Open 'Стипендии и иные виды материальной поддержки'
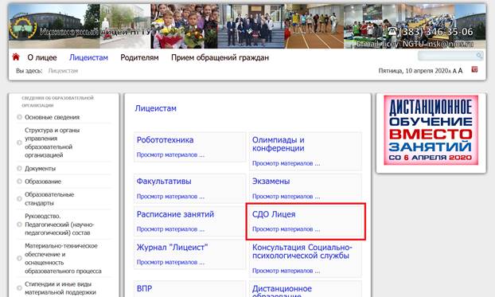This screenshot has height=297, width=495. [x=60, y=288]
